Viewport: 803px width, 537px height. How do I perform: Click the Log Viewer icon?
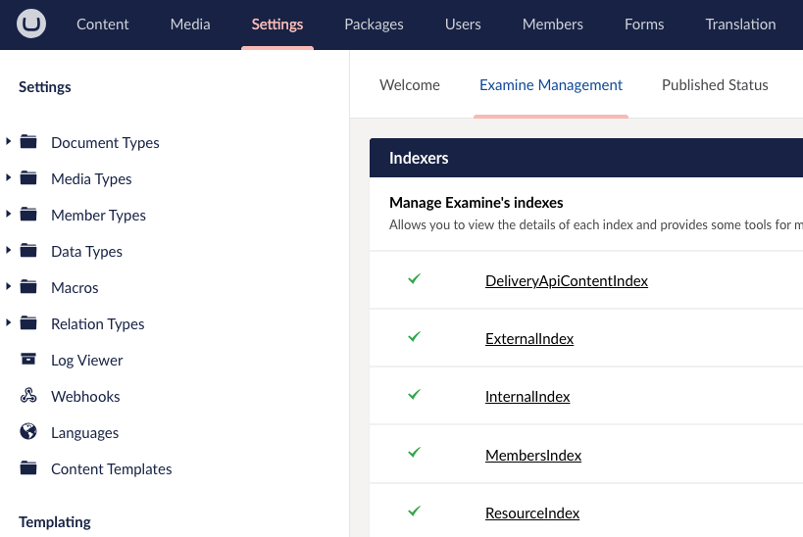point(28,360)
